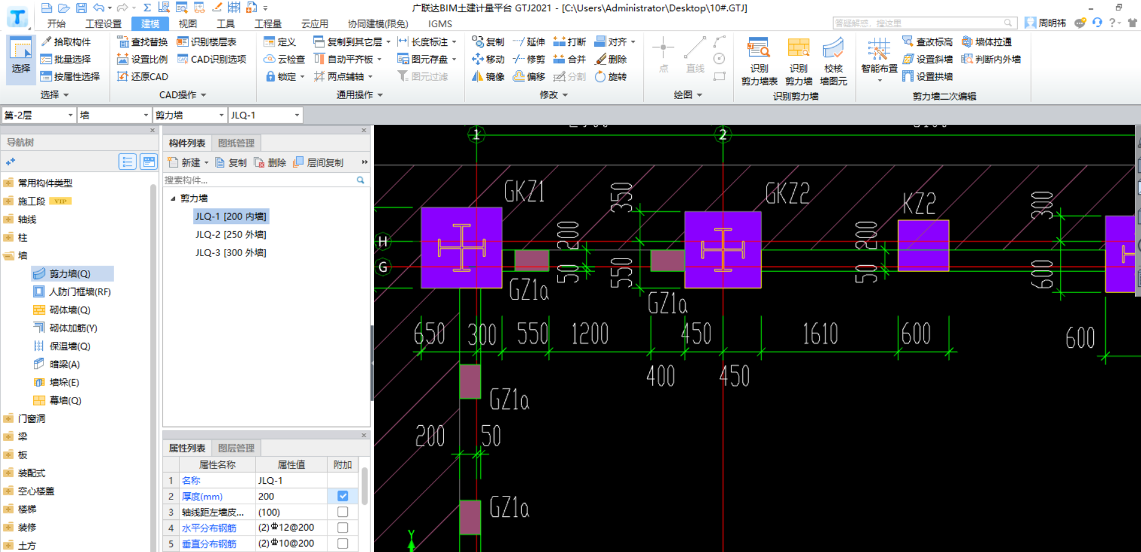The width and height of the screenshot is (1141, 552).
Task: Check 附加 box for 轴线距左墙皮 row
Action: 342,512
